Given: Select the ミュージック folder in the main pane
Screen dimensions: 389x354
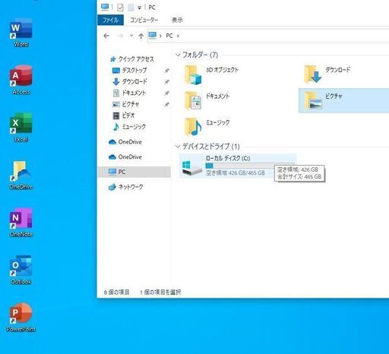Looking at the screenshot, I should [207, 127].
